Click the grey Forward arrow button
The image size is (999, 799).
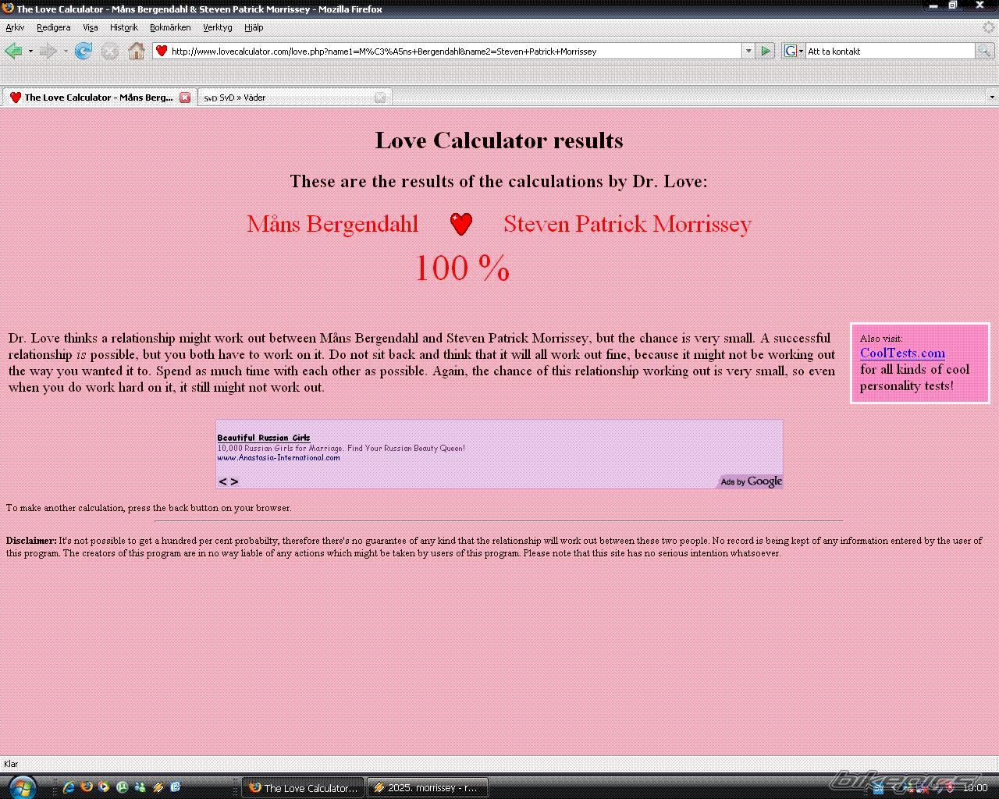coord(48,51)
